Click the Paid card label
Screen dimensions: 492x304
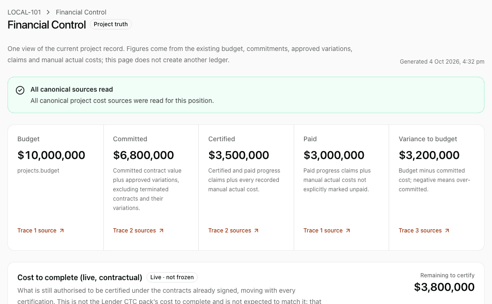(310, 139)
